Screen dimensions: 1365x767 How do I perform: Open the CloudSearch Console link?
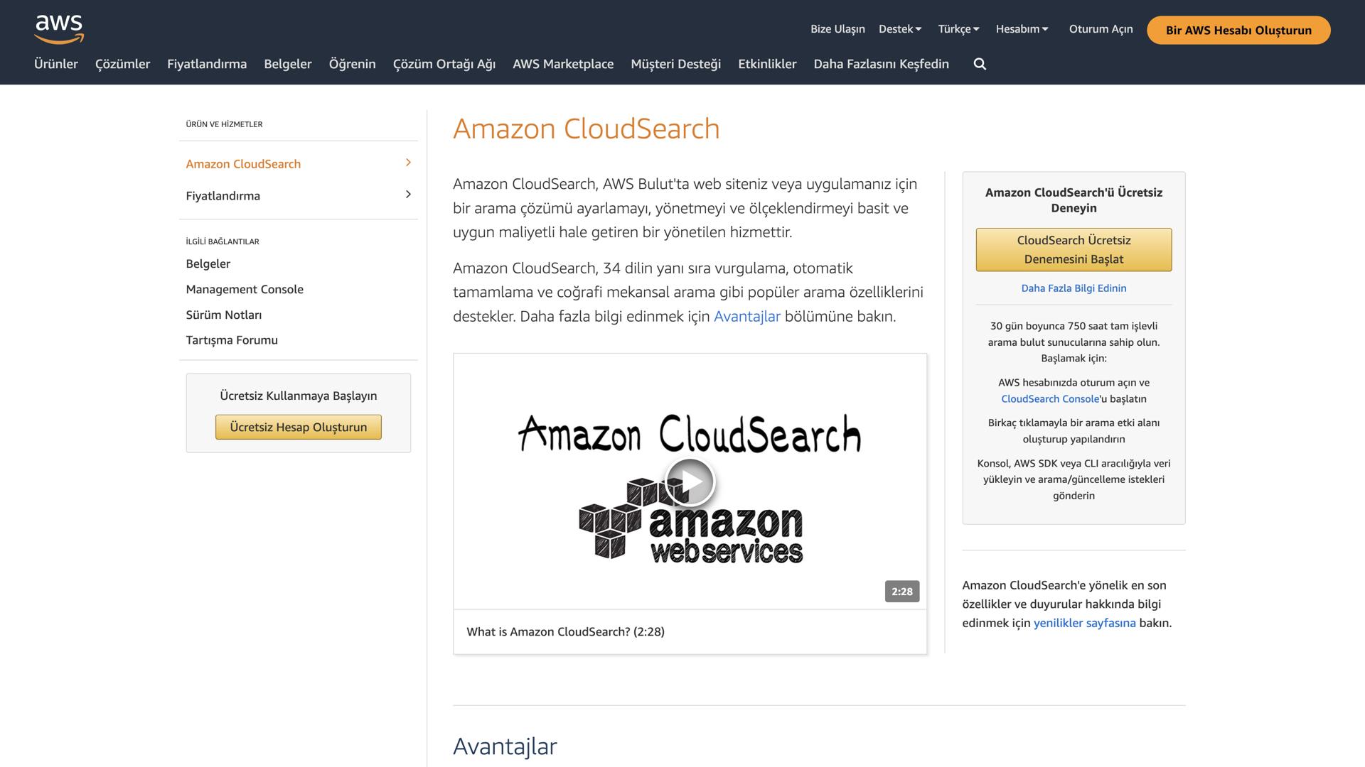(x=1049, y=398)
